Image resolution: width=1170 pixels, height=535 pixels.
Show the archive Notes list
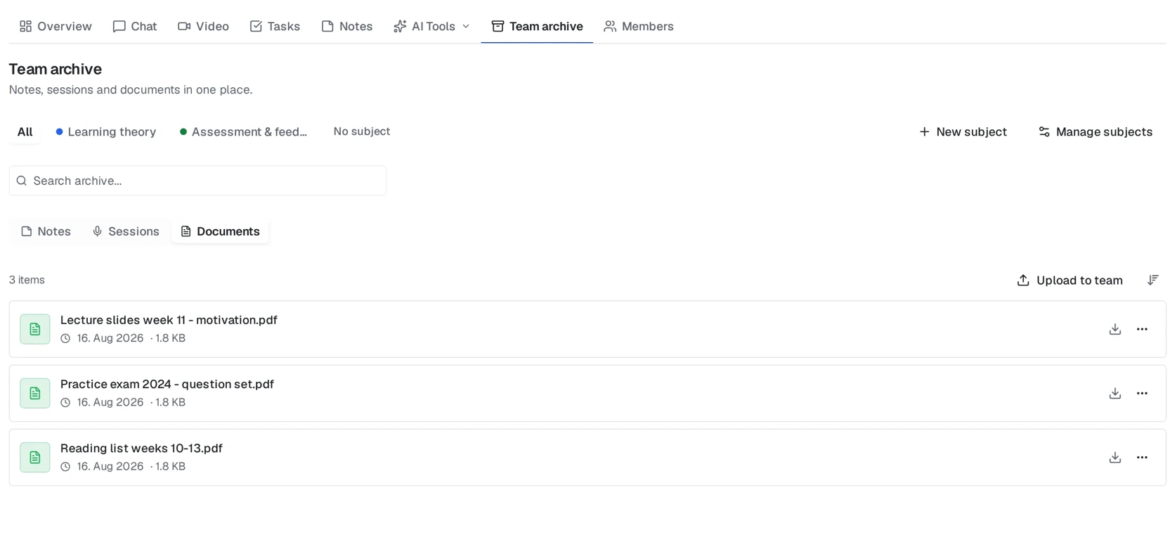coord(46,231)
